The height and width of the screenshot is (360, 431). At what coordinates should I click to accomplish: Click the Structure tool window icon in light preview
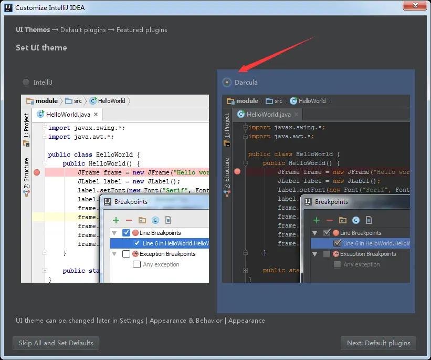(26, 194)
